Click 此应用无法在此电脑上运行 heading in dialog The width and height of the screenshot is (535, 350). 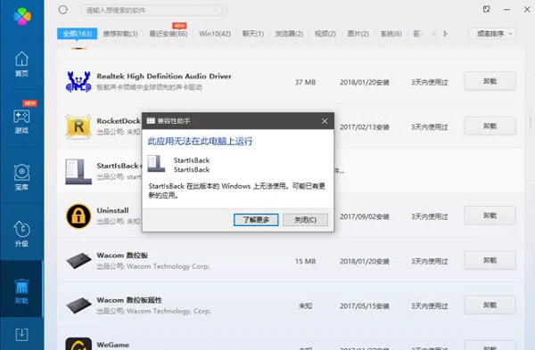tap(200, 141)
